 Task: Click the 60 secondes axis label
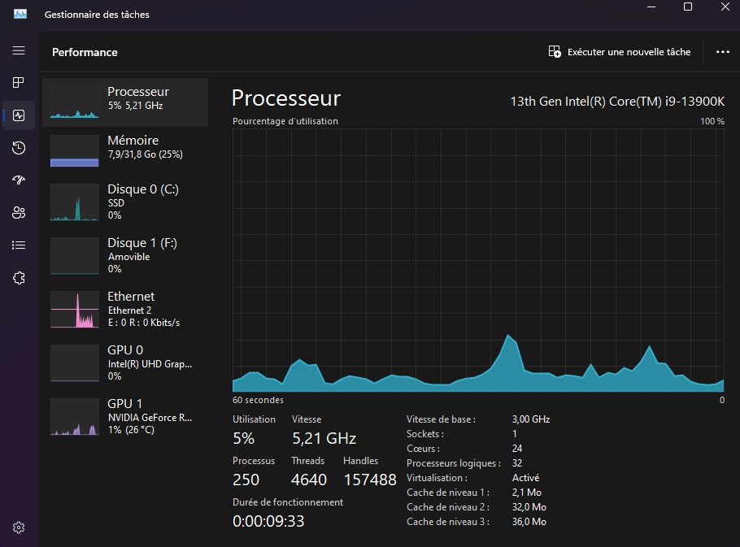(x=258, y=400)
